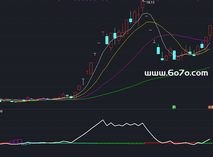
Task: Select the rightmost red candlestick
Action: pos(210,30)
